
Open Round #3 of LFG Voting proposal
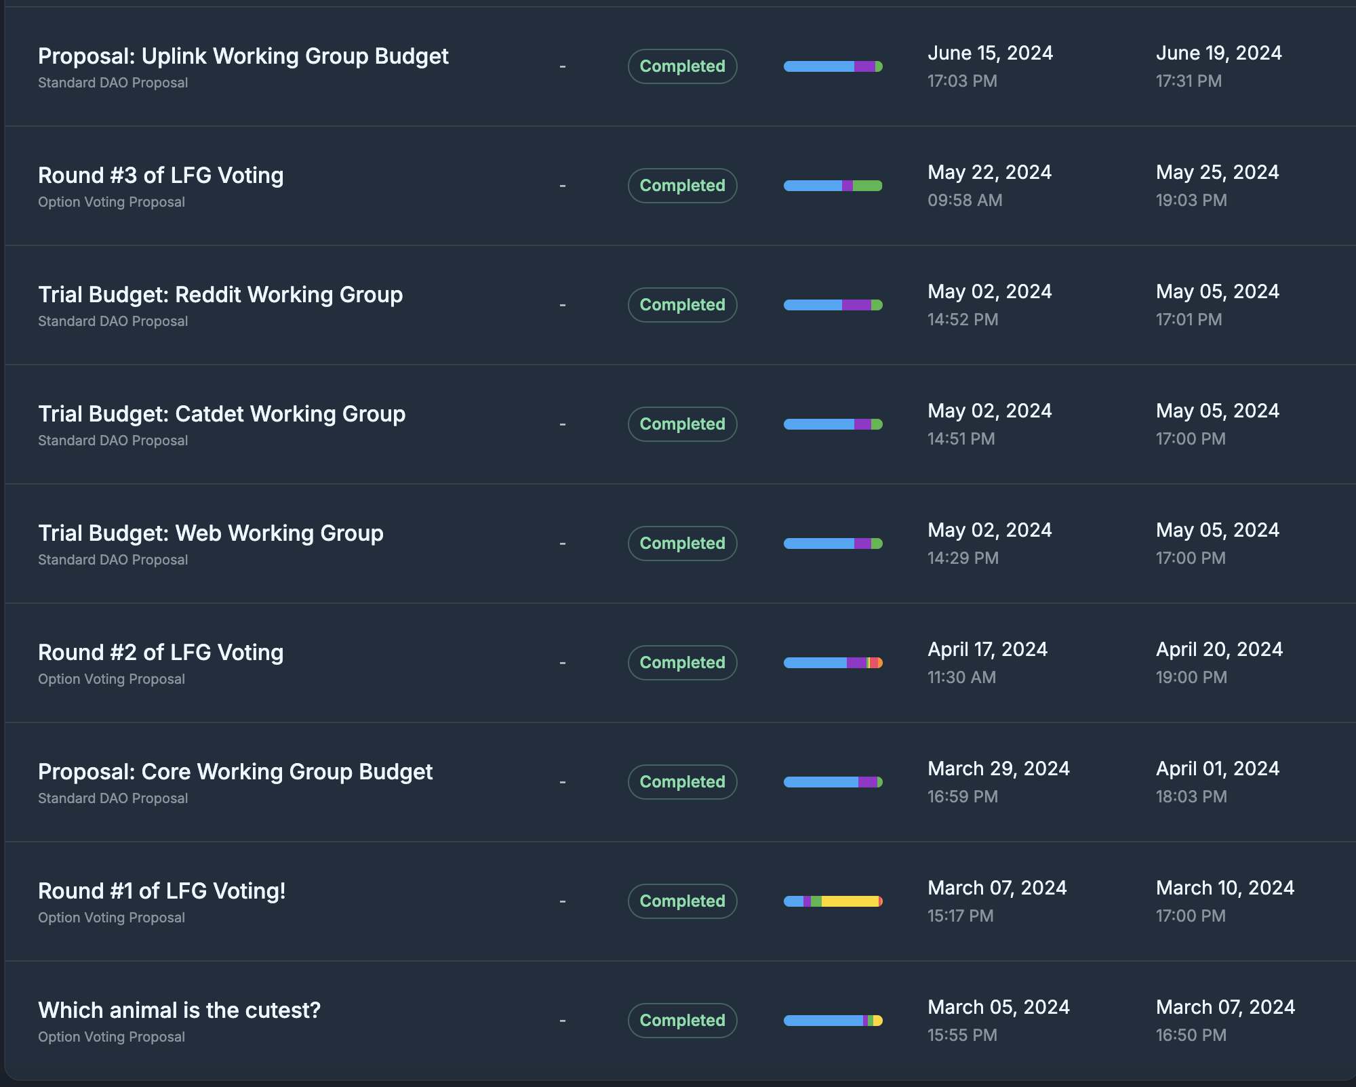[161, 176]
